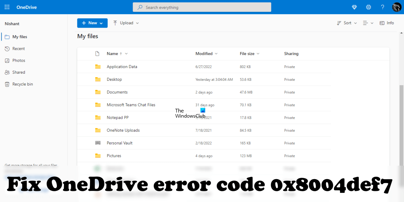
Task: Click Private sharing status for Documents
Action: tap(290, 92)
